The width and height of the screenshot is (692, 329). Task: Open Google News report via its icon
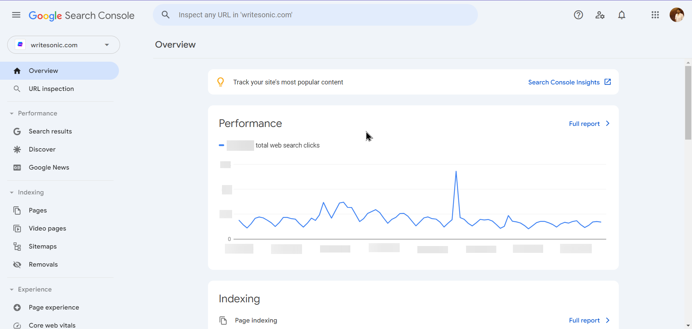17,167
